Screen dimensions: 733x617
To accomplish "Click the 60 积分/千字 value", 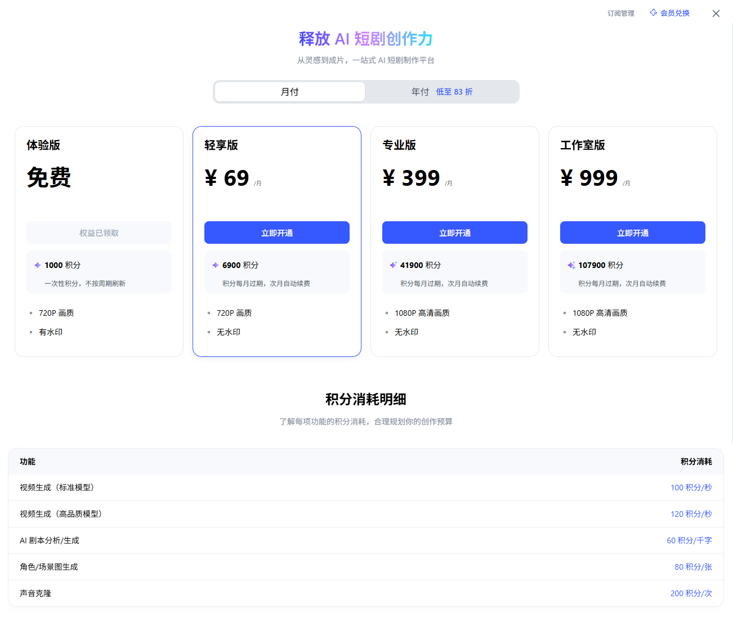I will tap(690, 540).
